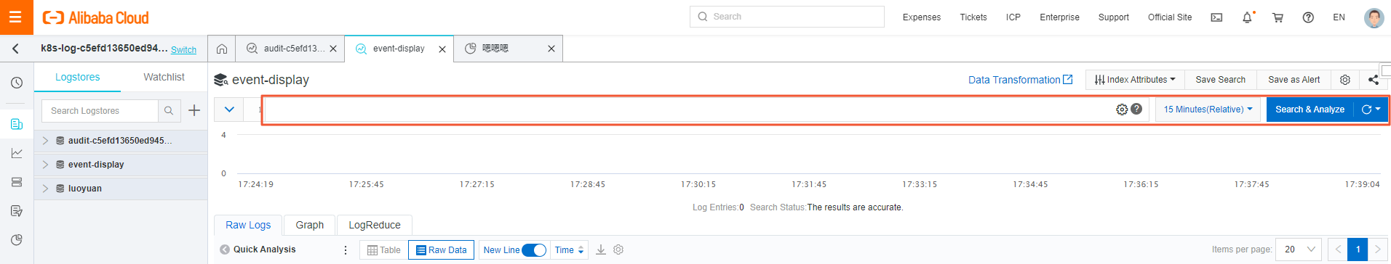Select the Table view option
This screenshot has width=1391, height=264.
click(x=384, y=250)
